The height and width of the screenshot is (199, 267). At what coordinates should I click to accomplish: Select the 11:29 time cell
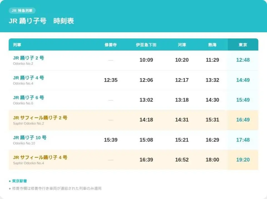pyautogui.click(x=212, y=60)
